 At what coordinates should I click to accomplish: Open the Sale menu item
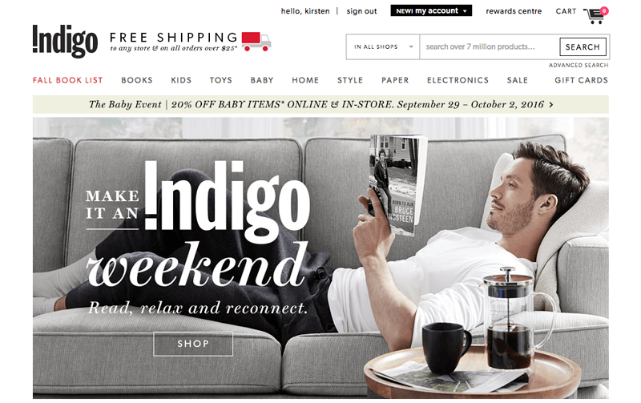click(x=518, y=80)
